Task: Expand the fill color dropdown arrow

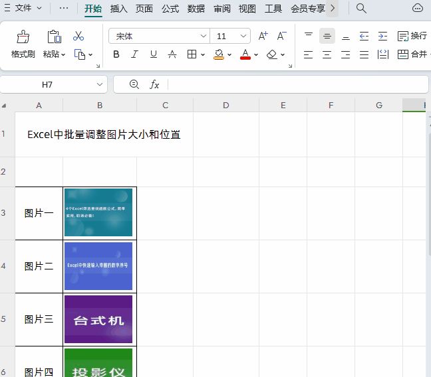Action: pyautogui.click(x=229, y=54)
